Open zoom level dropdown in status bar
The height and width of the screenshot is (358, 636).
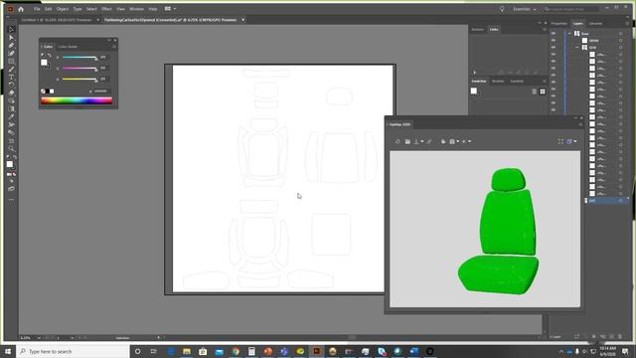39,338
